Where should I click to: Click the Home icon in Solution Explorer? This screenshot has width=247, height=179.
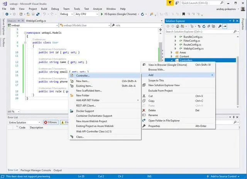(x=178, y=26)
